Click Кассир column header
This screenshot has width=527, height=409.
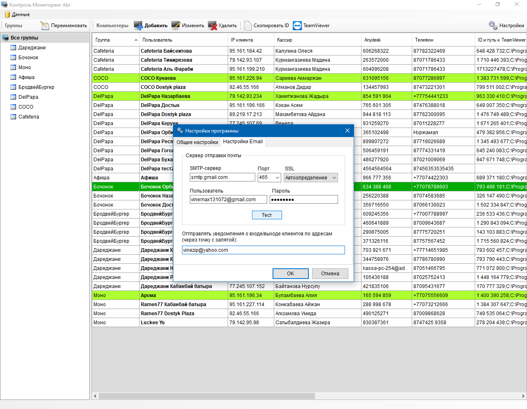tap(317, 40)
